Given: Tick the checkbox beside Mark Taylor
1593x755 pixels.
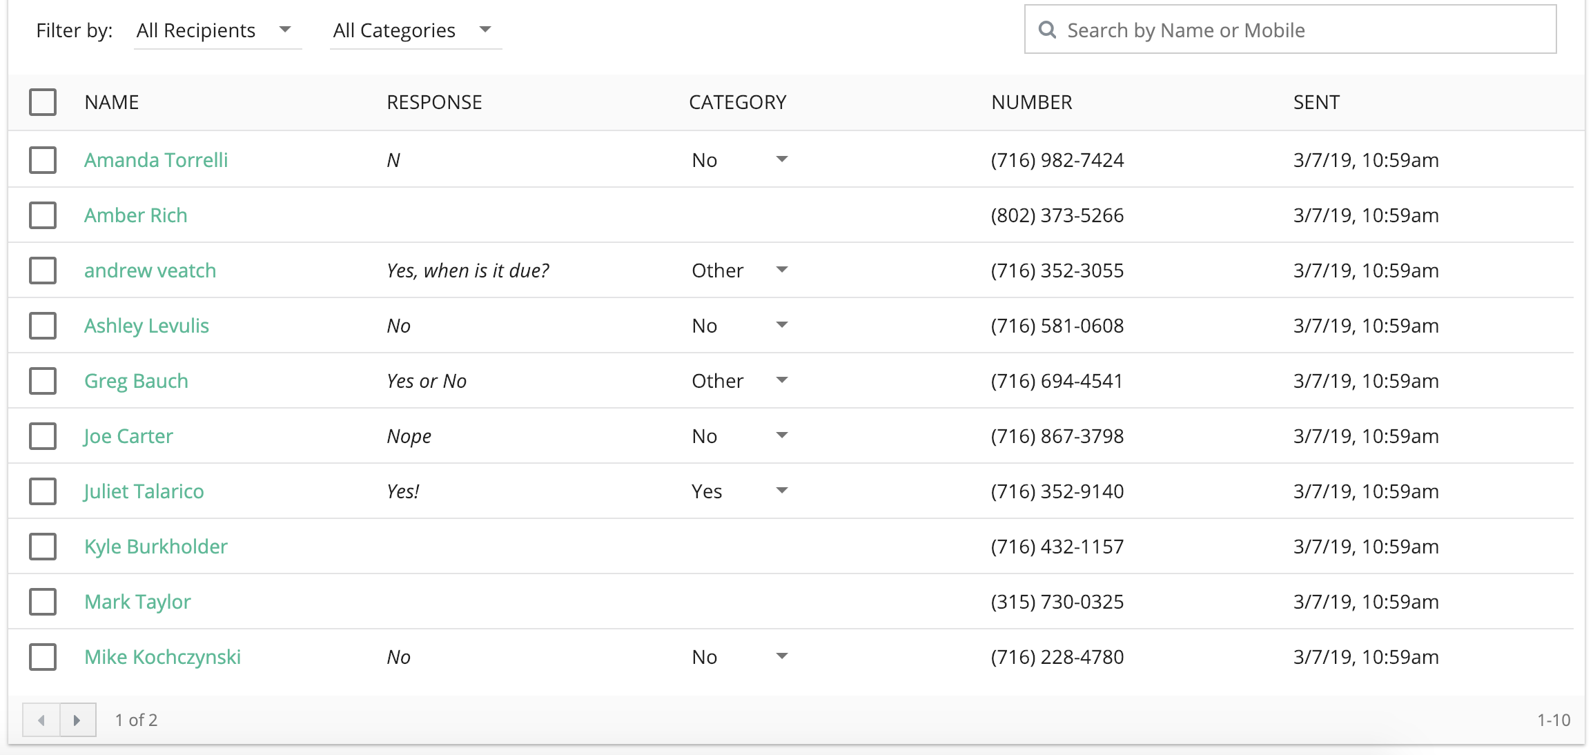Looking at the screenshot, I should (43, 602).
